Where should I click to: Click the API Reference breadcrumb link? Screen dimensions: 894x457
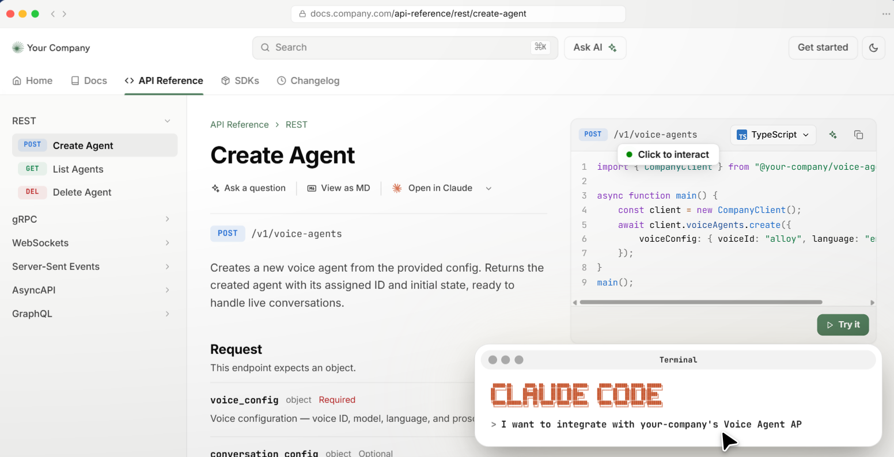tap(240, 124)
